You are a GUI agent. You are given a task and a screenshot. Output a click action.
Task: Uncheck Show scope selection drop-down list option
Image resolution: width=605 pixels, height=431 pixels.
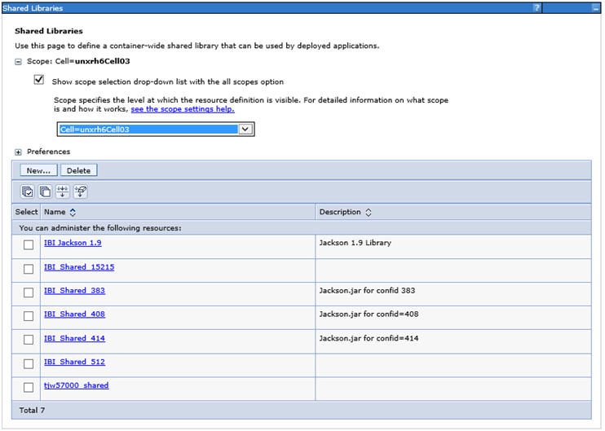38,80
